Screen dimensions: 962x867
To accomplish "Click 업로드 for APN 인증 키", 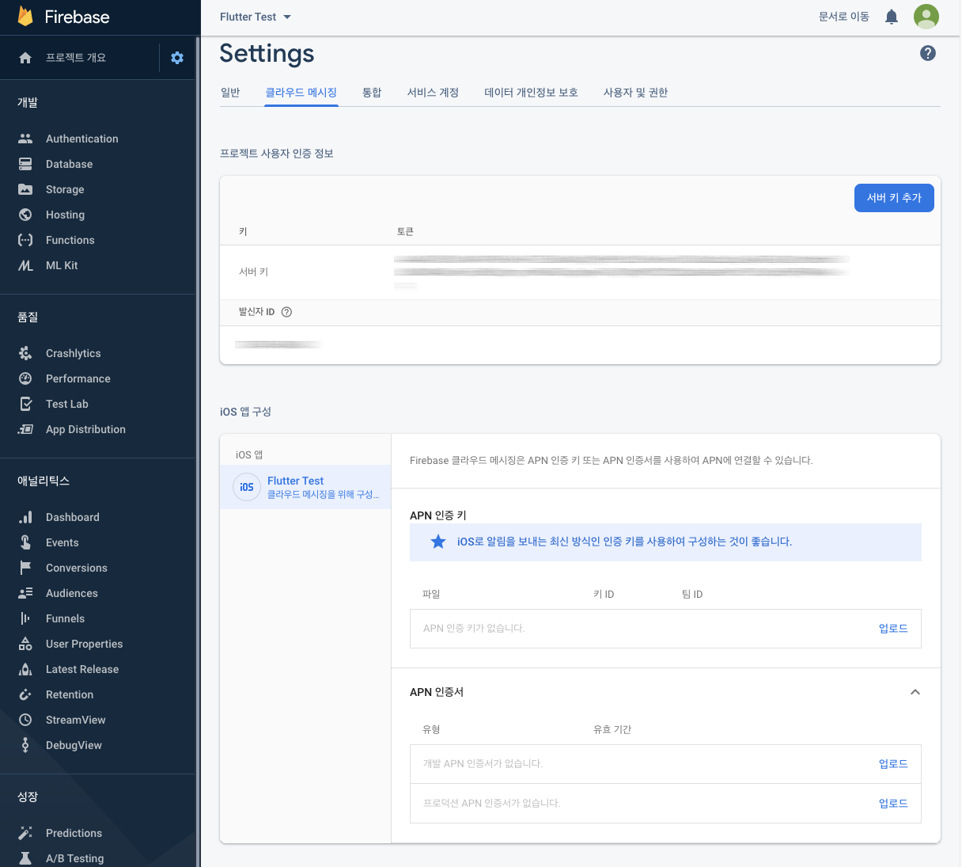I will 893,629.
